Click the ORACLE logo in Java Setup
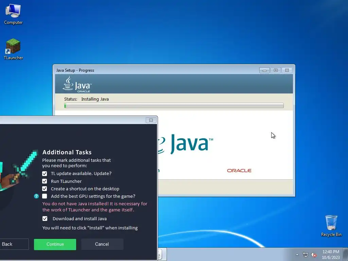The height and width of the screenshot is (261, 348). pos(239,171)
